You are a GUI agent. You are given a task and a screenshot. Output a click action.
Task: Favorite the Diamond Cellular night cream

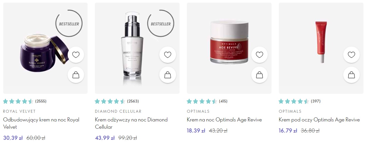[x=168, y=55]
